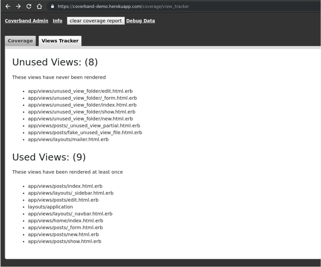Click 'These views have been rendered at least once'
The image size is (321, 267).
click(x=67, y=172)
